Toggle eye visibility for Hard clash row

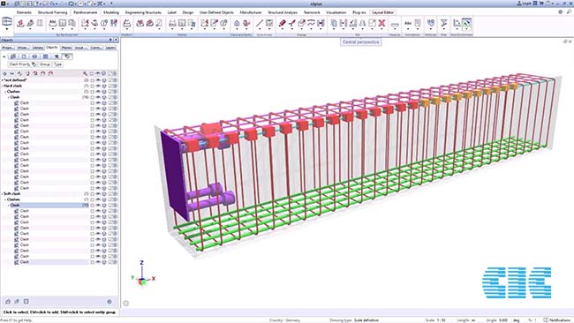pos(98,86)
